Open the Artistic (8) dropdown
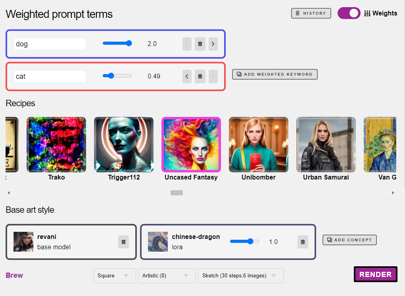 tap(167, 276)
